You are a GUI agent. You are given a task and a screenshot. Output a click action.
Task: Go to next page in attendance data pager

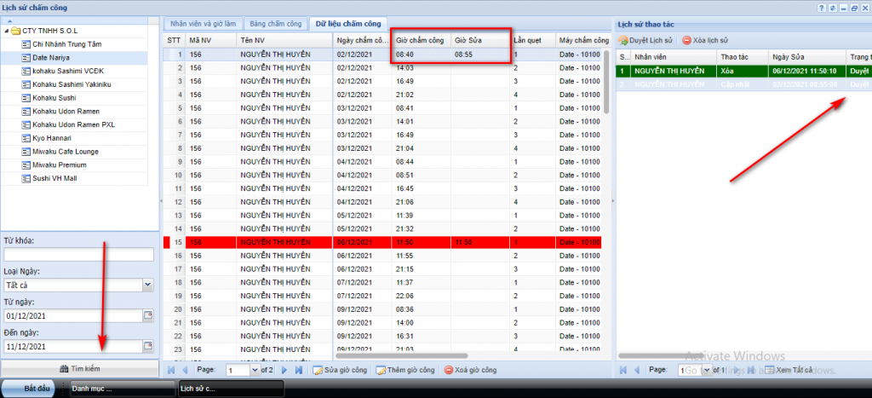pyautogui.click(x=284, y=370)
